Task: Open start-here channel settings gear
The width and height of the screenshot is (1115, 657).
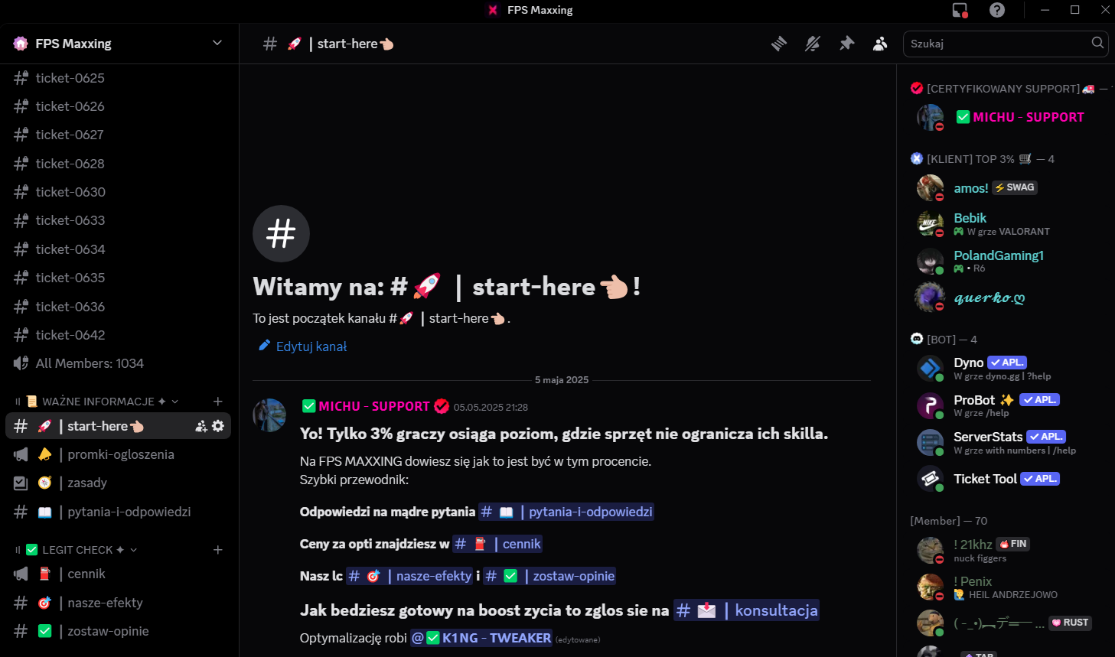Action: point(218,426)
